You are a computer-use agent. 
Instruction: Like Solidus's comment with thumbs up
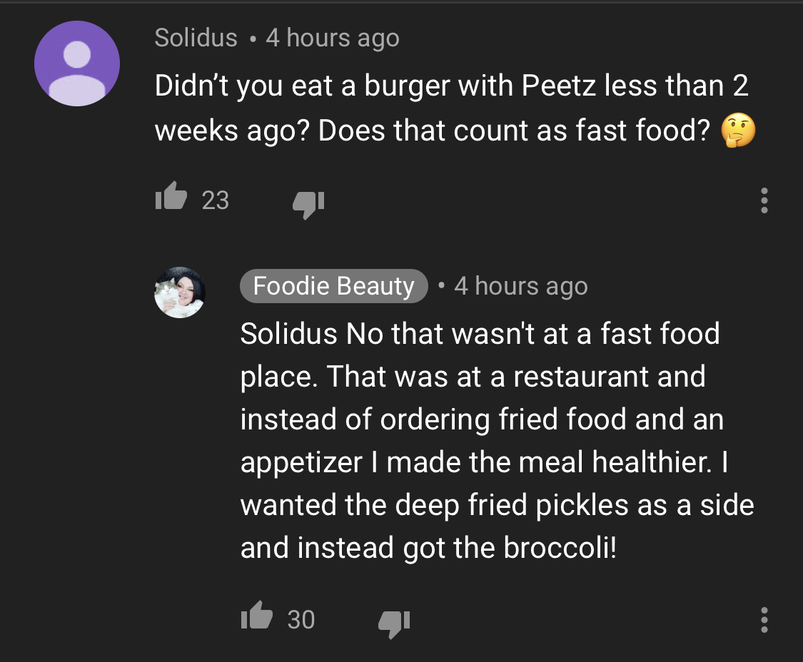point(171,196)
